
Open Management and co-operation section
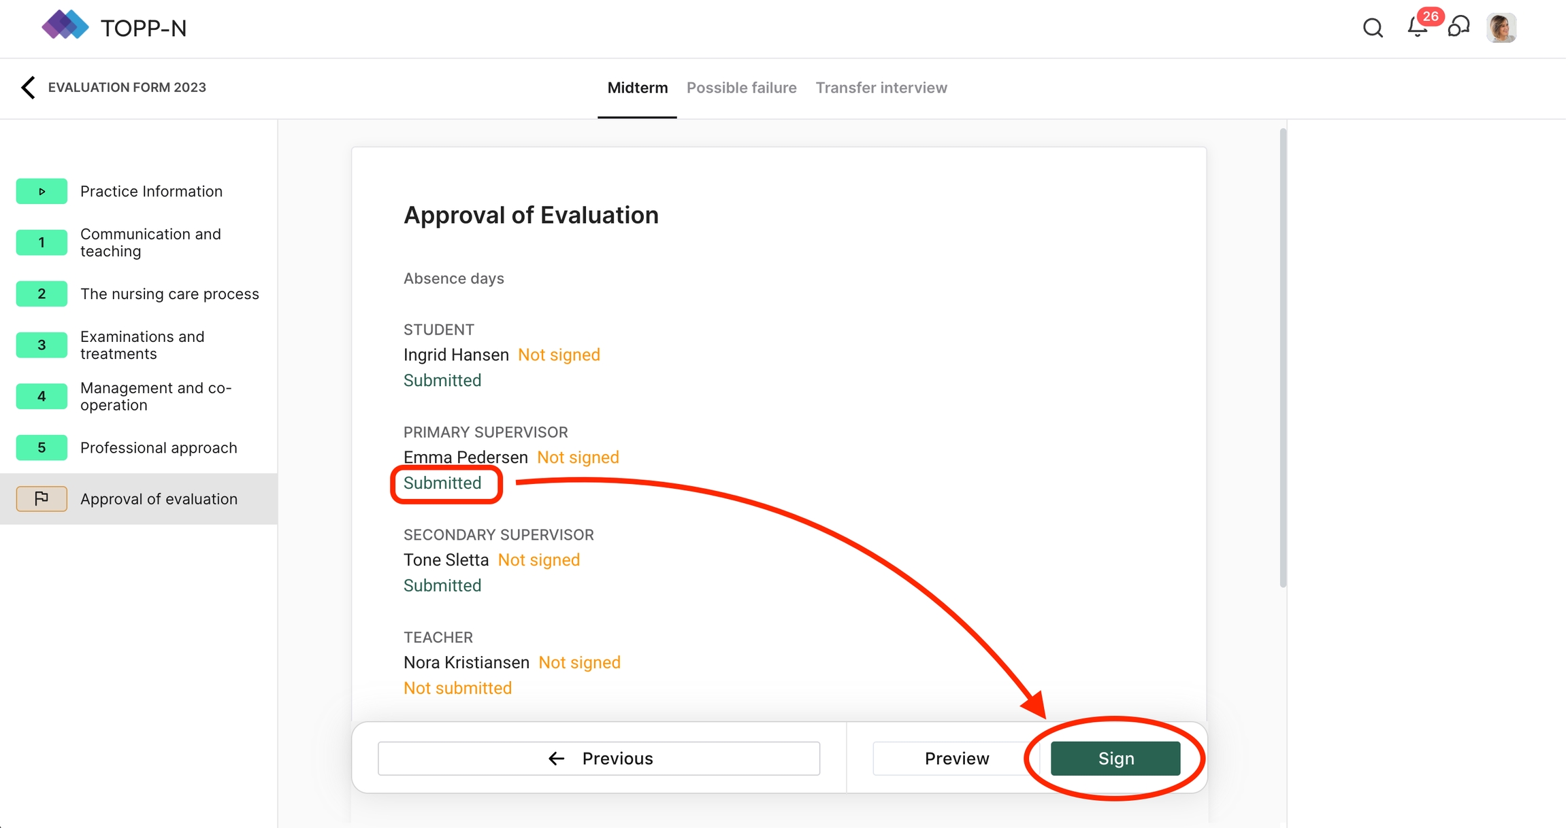[156, 396]
